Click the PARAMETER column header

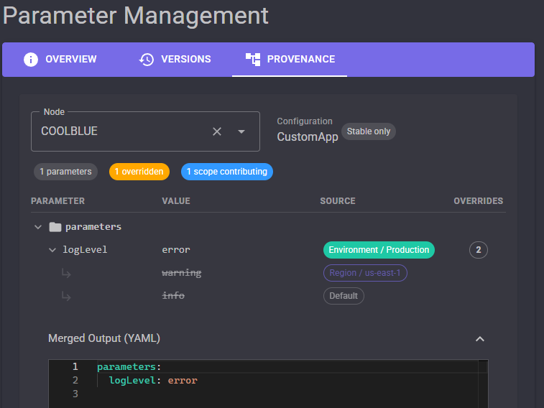(57, 201)
